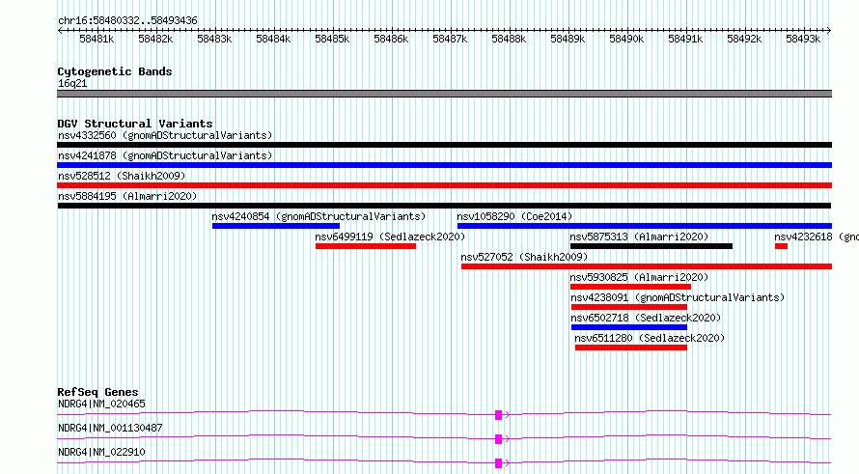Click the NDRG4|NM_001130487 transcript label
The width and height of the screenshot is (859, 474).
110,428
